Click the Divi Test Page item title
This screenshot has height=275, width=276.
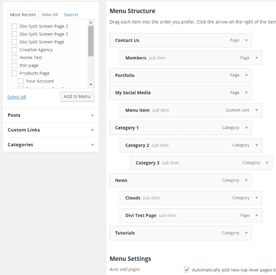141,216
